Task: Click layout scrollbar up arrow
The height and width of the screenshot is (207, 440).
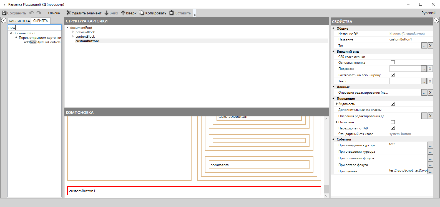Action: (326, 119)
